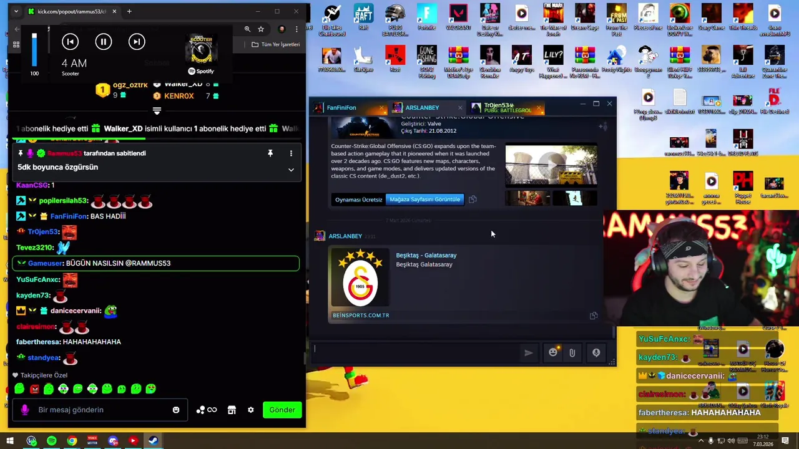Open the Chrome tab search dropdown
This screenshot has height=449, width=799.
[x=16, y=11]
